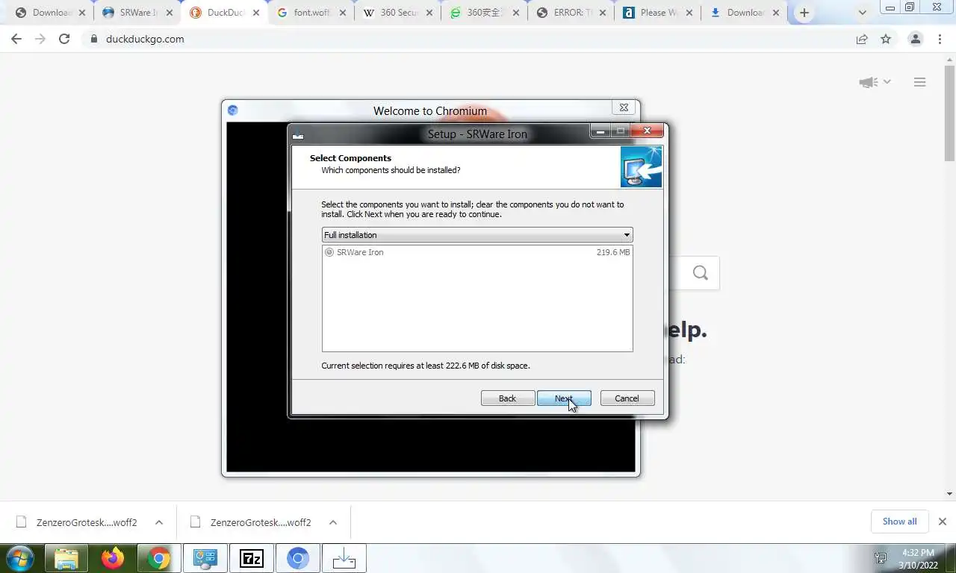Screen dimensions: 956x573
Task: Open the second ZenzeroGrotesk download's chevron menu
Action: 333,522
